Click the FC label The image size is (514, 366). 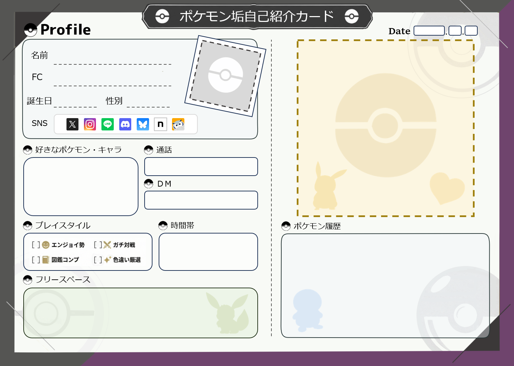(37, 77)
